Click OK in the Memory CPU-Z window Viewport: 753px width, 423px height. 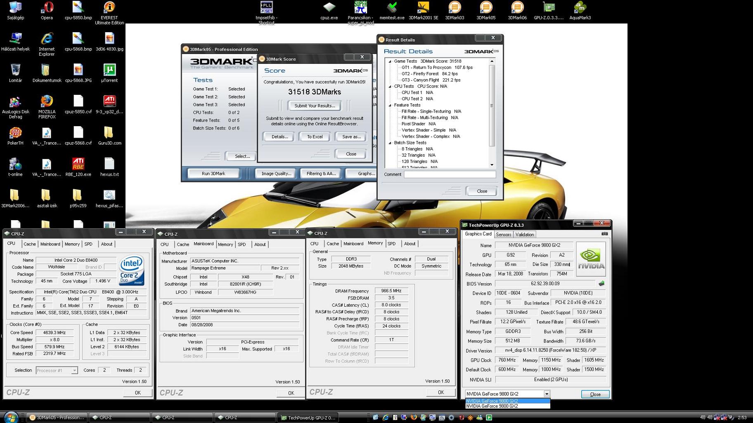[x=441, y=392]
